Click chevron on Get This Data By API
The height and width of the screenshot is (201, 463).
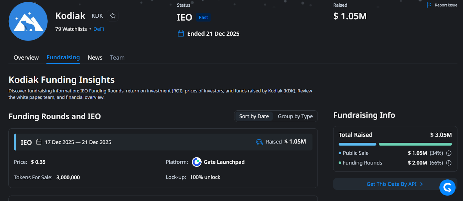pyautogui.click(x=422, y=184)
